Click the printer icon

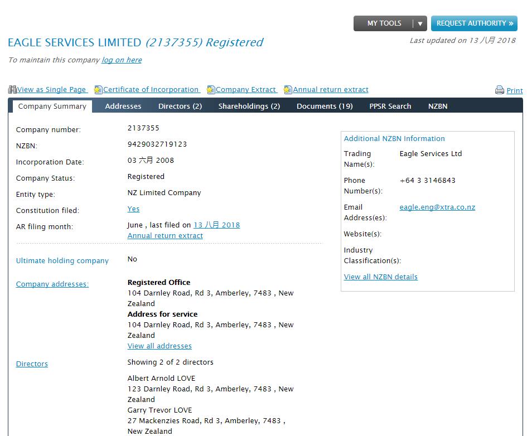[x=500, y=90]
